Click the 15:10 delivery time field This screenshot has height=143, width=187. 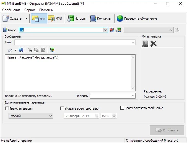(107, 116)
